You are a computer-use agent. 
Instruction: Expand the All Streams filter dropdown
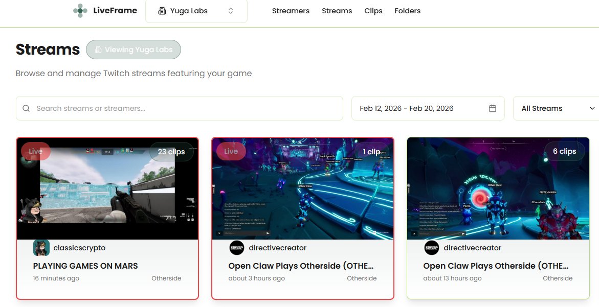[557, 108]
